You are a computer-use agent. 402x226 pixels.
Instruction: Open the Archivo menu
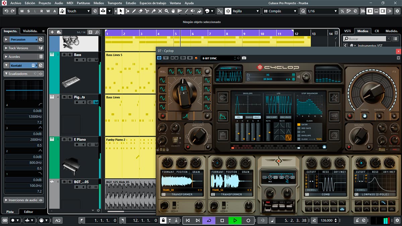tap(16, 3)
